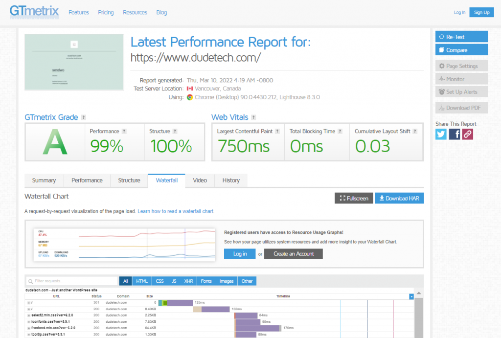
Task: Show help for Total Blocking Time
Action: 341,131
